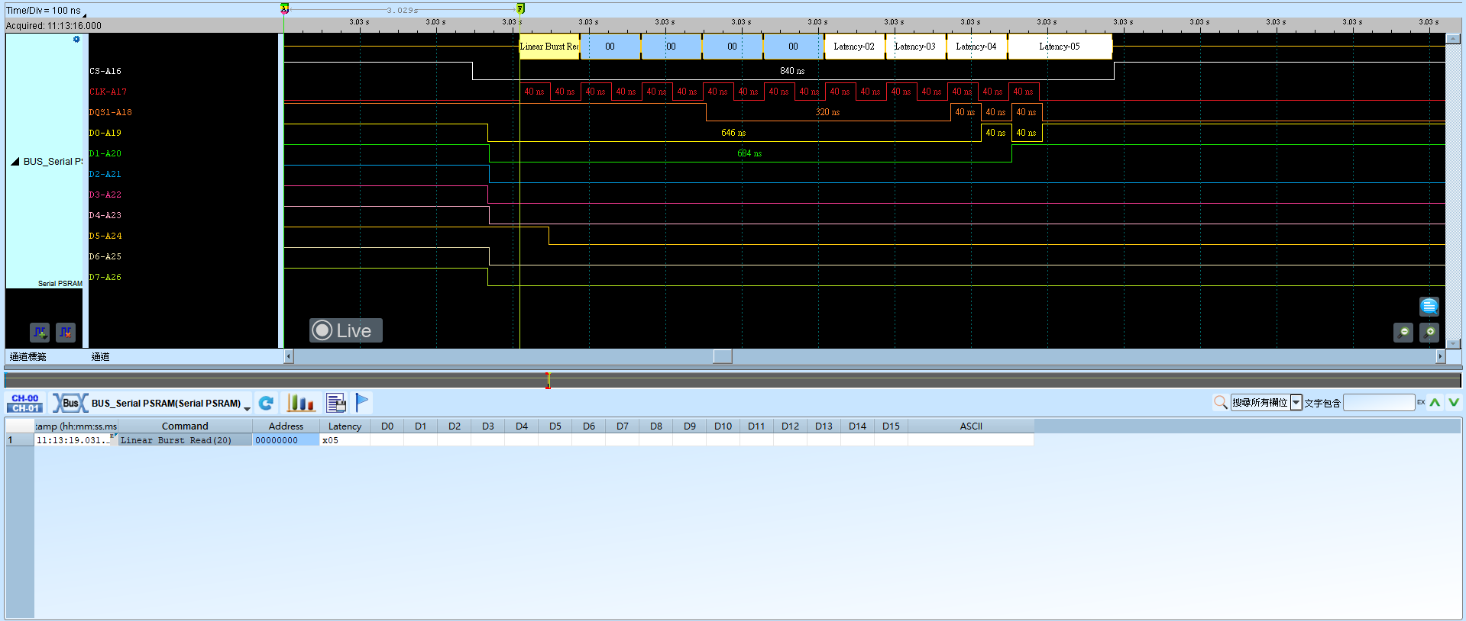Image resolution: width=1466 pixels, height=621 pixels.
Task: Click the add-channel waveform icon
Action: [40, 333]
